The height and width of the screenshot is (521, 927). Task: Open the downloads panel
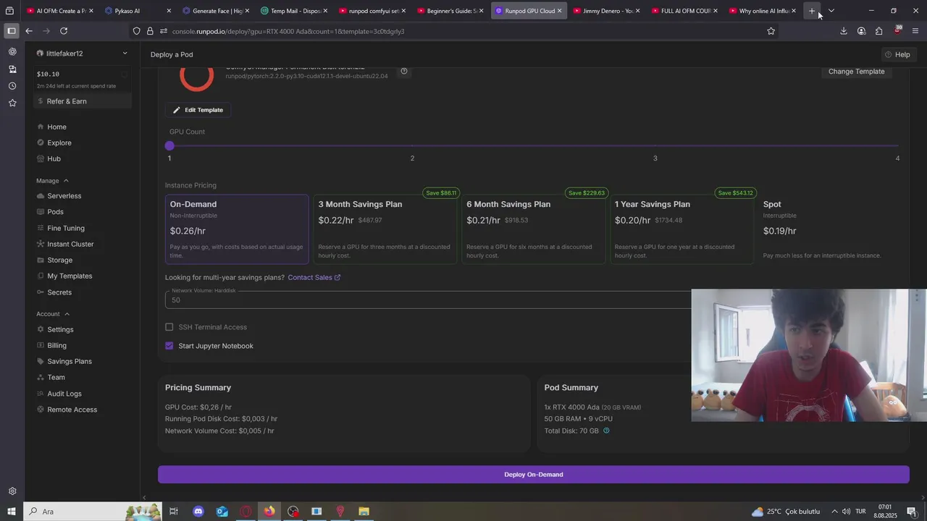coord(844,31)
